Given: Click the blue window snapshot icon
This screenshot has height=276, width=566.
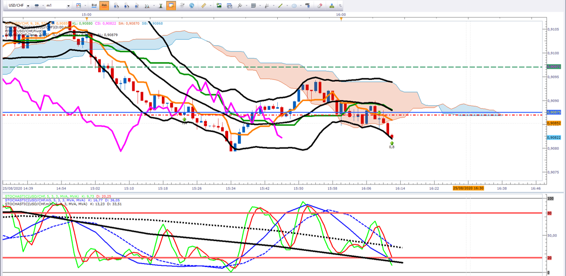Looking at the screenshot, I should (229, 6).
